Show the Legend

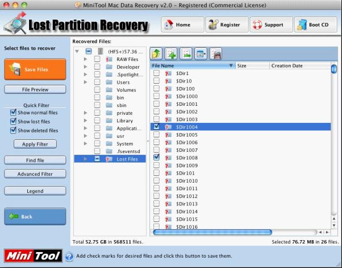tap(35, 191)
